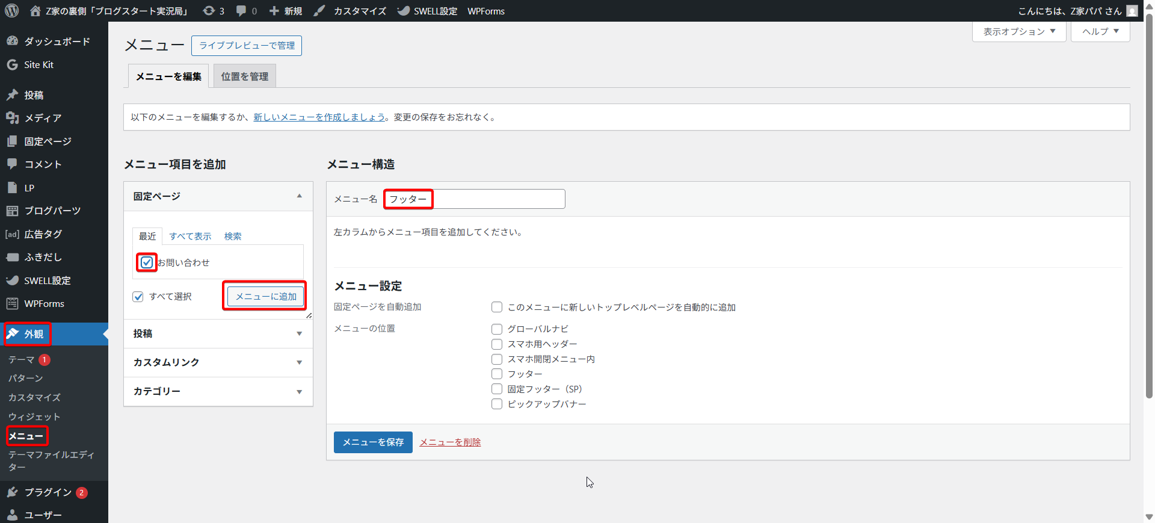Click the comments bubble icon in admin bar
The height and width of the screenshot is (523, 1155).
click(x=241, y=11)
